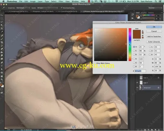Open the Essentials workspace dropdown
Screen dimensions: 164x131
(155, 8)
